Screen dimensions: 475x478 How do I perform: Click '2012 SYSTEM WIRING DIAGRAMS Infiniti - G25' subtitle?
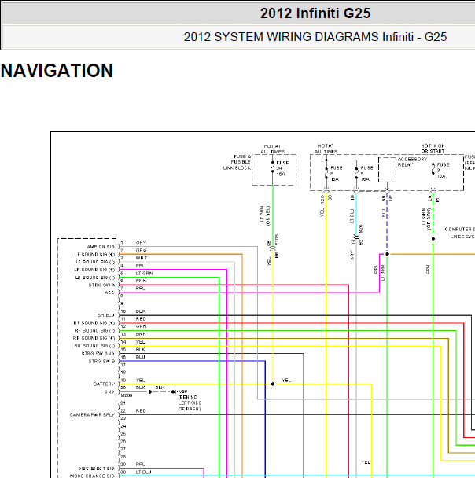[315, 37]
